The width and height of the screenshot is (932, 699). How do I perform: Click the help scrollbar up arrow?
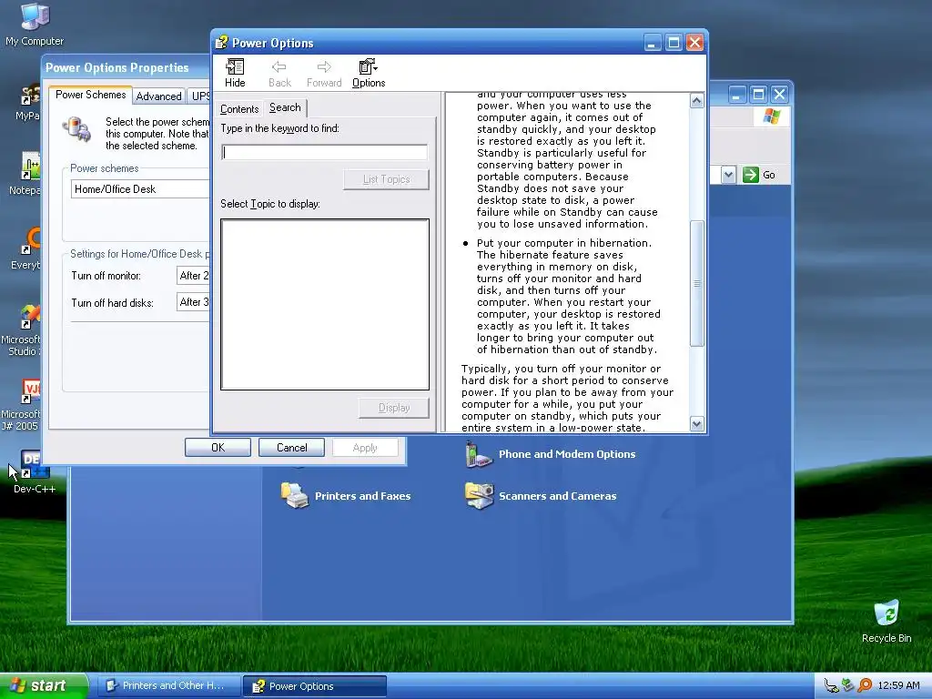(x=696, y=100)
